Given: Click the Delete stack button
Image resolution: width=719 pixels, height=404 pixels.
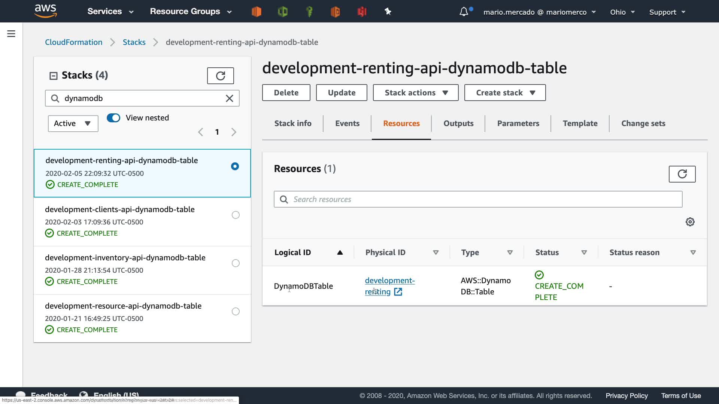Looking at the screenshot, I should point(286,93).
